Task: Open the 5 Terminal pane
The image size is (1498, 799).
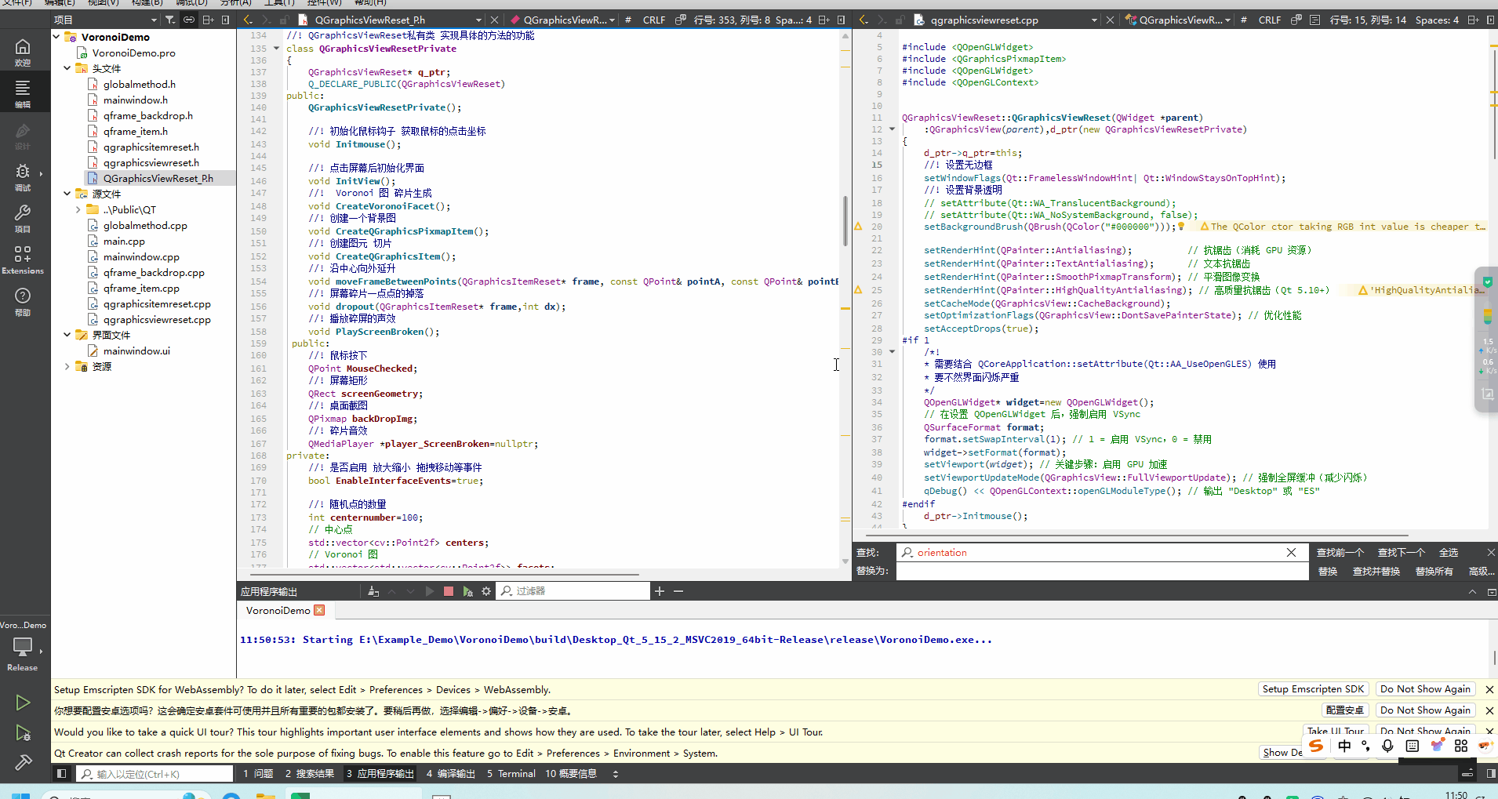Action: pos(511,774)
